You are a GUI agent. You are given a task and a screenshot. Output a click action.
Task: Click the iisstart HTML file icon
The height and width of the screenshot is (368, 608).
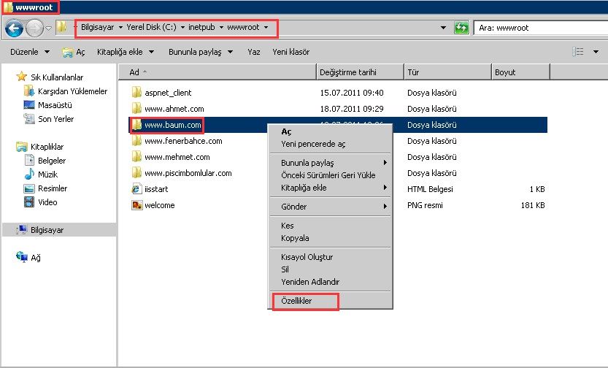136,189
